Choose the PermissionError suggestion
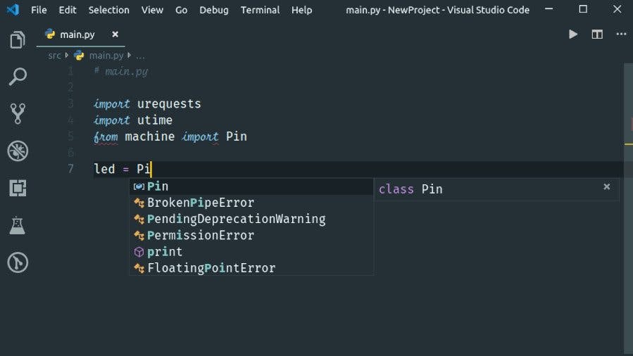Image resolution: width=633 pixels, height=356 pixels. point(200,235)
